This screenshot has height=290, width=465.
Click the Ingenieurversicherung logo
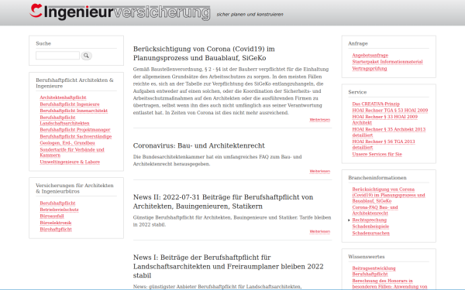[120, 12]
